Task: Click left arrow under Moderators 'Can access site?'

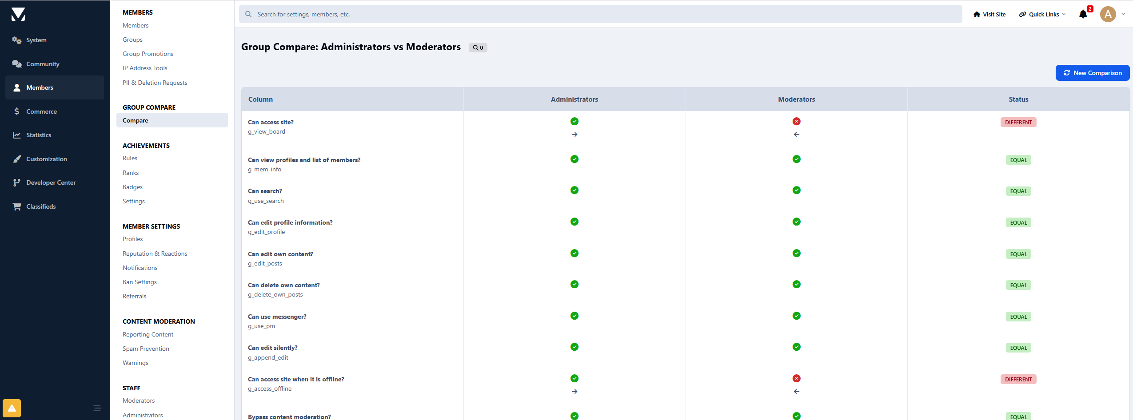Action: (x=796, y=135)
